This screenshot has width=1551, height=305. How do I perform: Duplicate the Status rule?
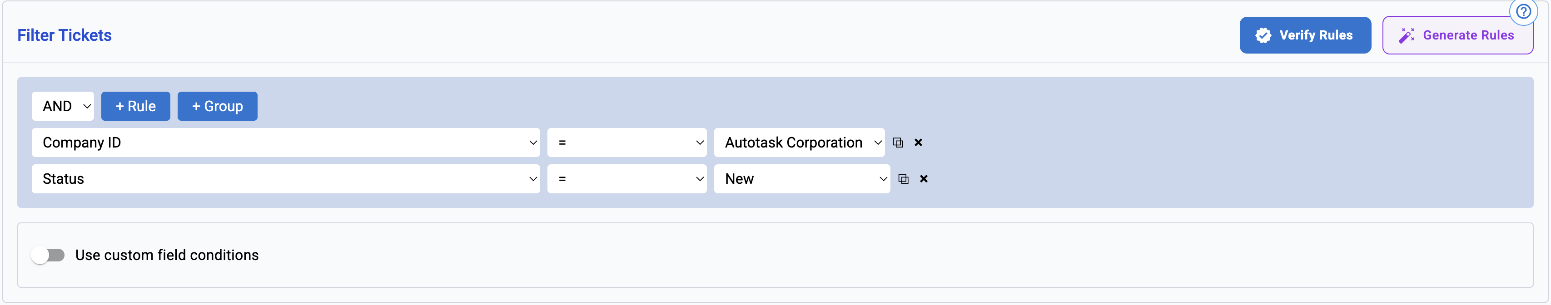click(x=903, y=179)
